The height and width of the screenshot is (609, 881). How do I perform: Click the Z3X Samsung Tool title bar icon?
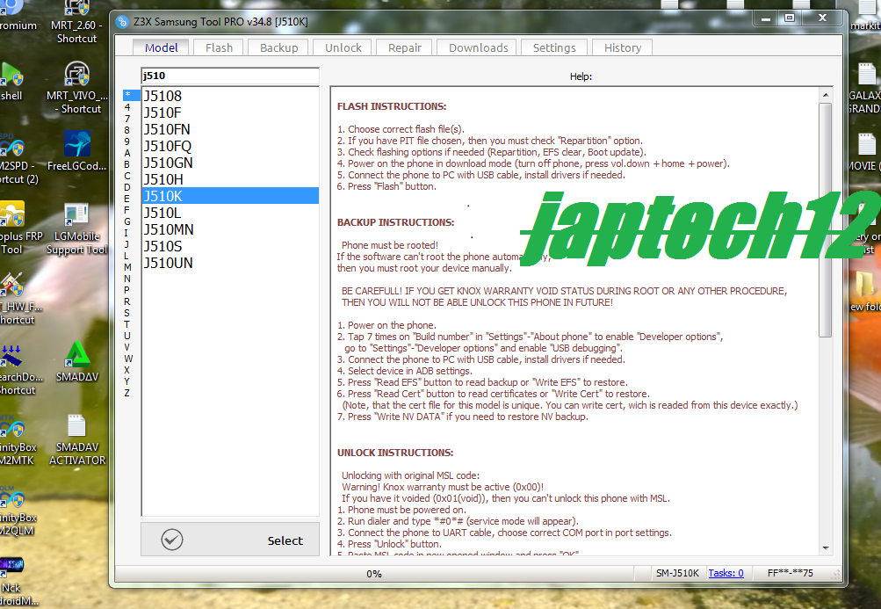click(x=122, y=22)
